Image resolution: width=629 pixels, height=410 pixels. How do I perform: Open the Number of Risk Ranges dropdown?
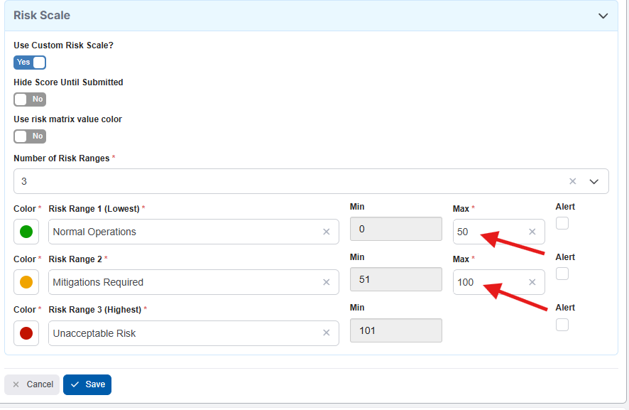[x=594, y=181]
